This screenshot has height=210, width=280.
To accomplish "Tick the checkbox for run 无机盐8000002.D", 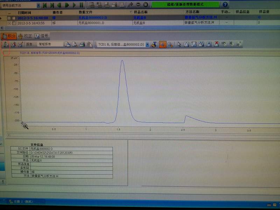I will [x=14, y=18].
